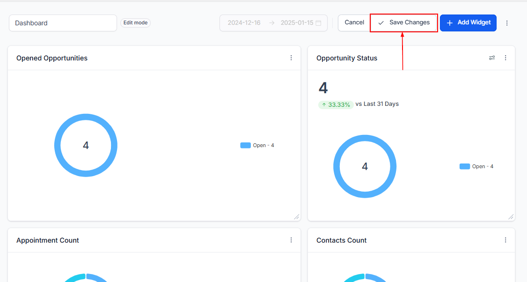Image resolution: width=527 pixels, height=282 pixels.
Task: Click the Save Changes button
Action: pos(404,22)
